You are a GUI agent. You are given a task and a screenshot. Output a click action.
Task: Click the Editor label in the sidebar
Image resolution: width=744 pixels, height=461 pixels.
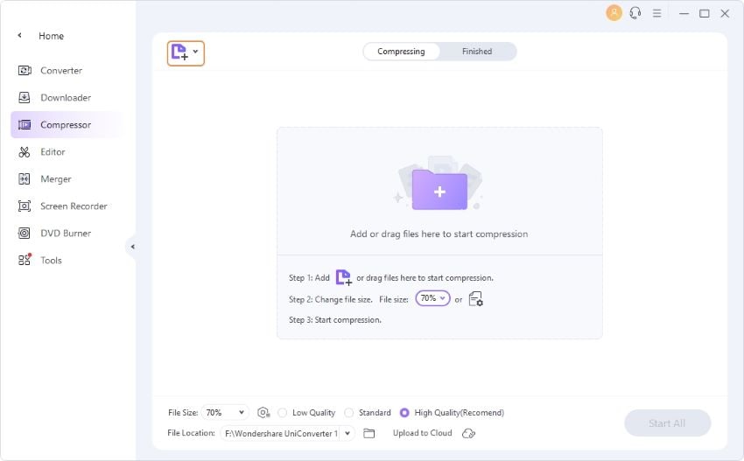pyautogui.click(x=53, y=151)
